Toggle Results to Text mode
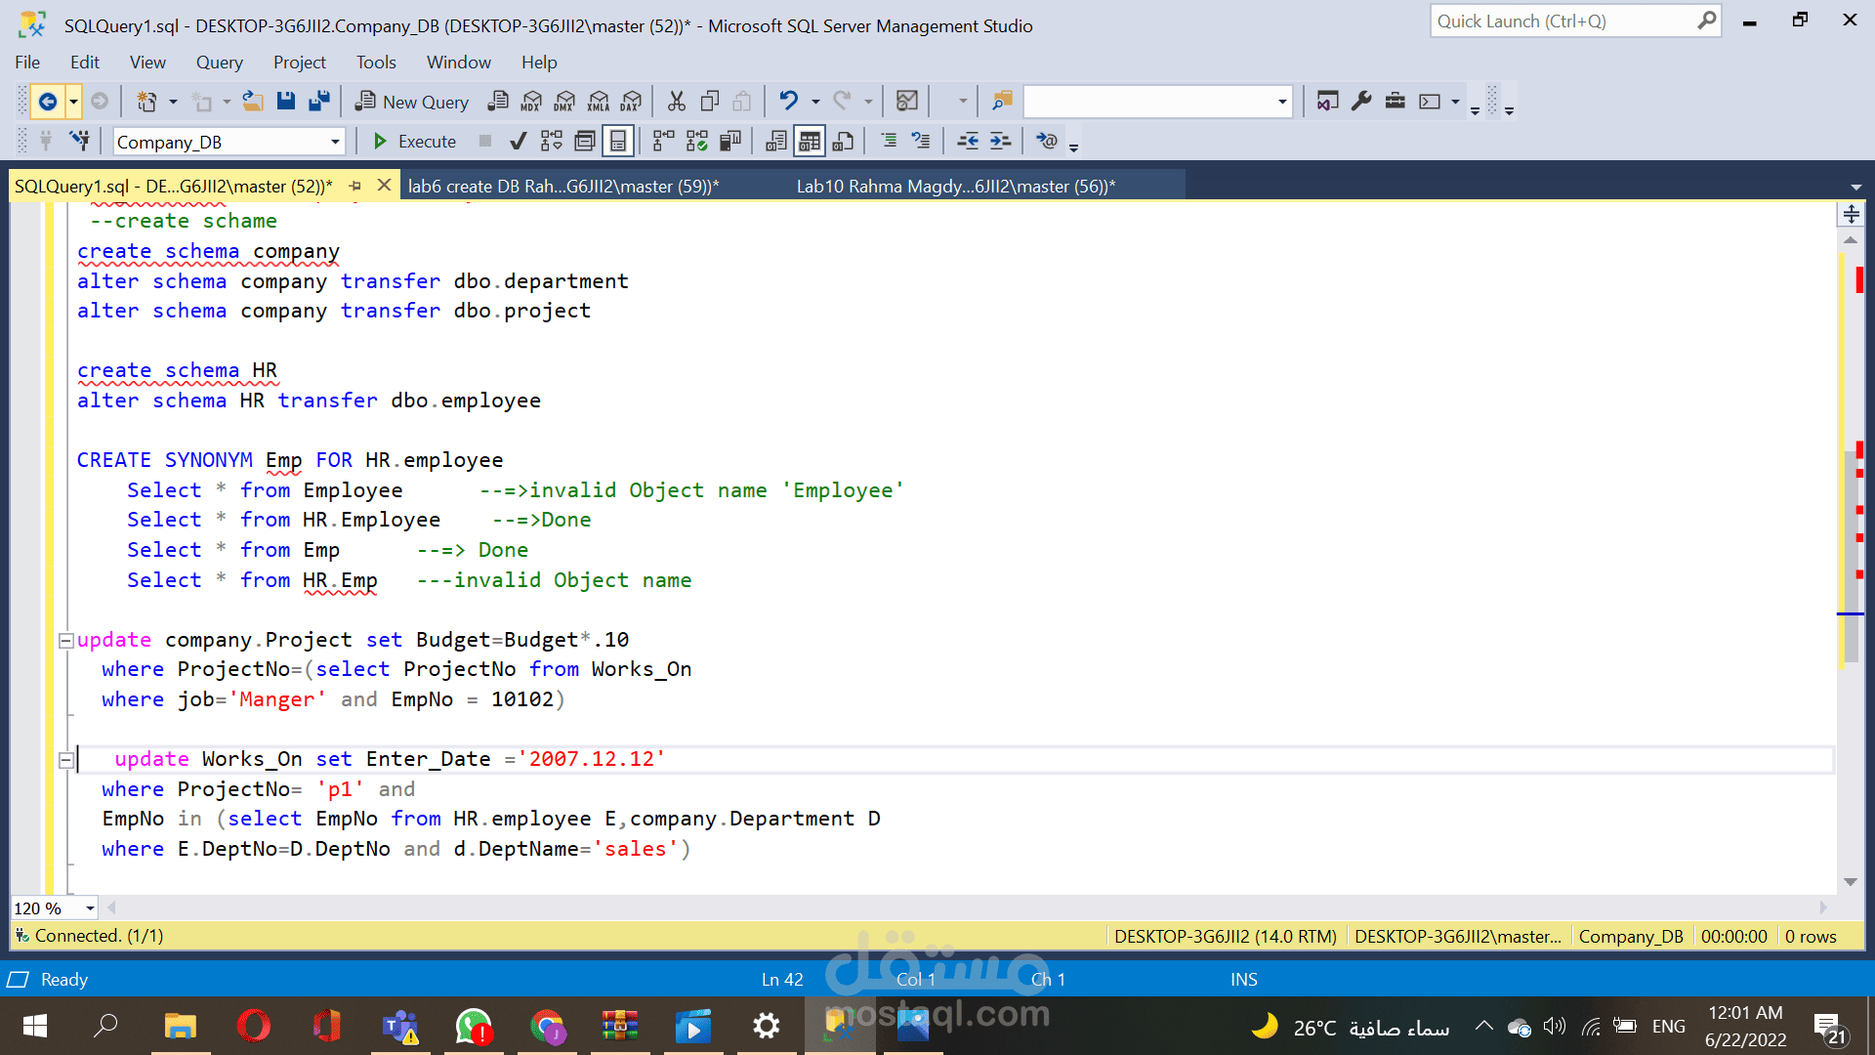Screen dimensions: 1875x1055 [x=776, y=142]
